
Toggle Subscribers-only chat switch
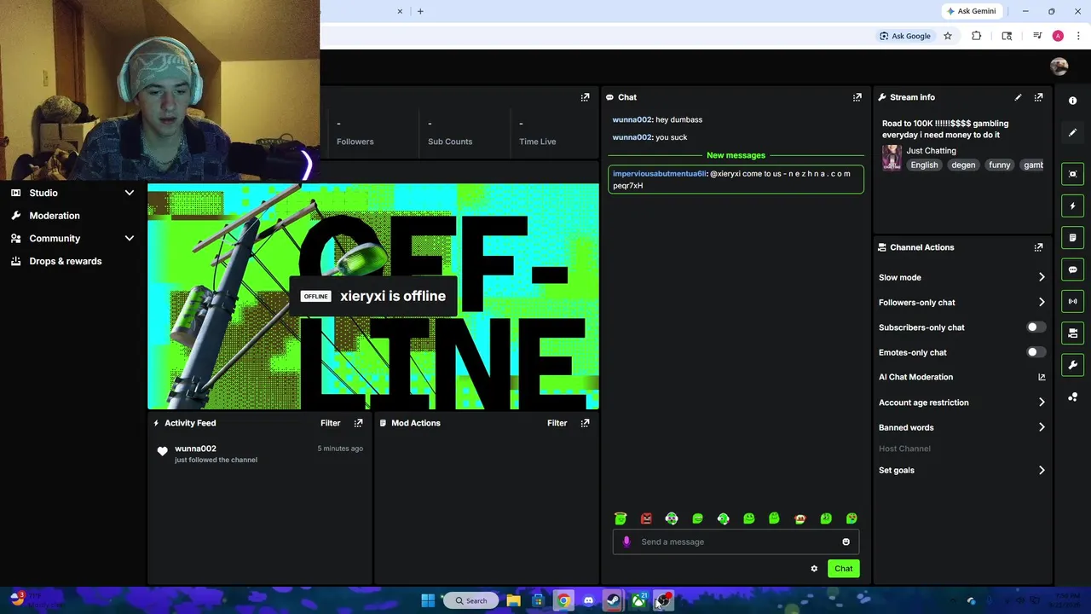[x=1036, y=327]
